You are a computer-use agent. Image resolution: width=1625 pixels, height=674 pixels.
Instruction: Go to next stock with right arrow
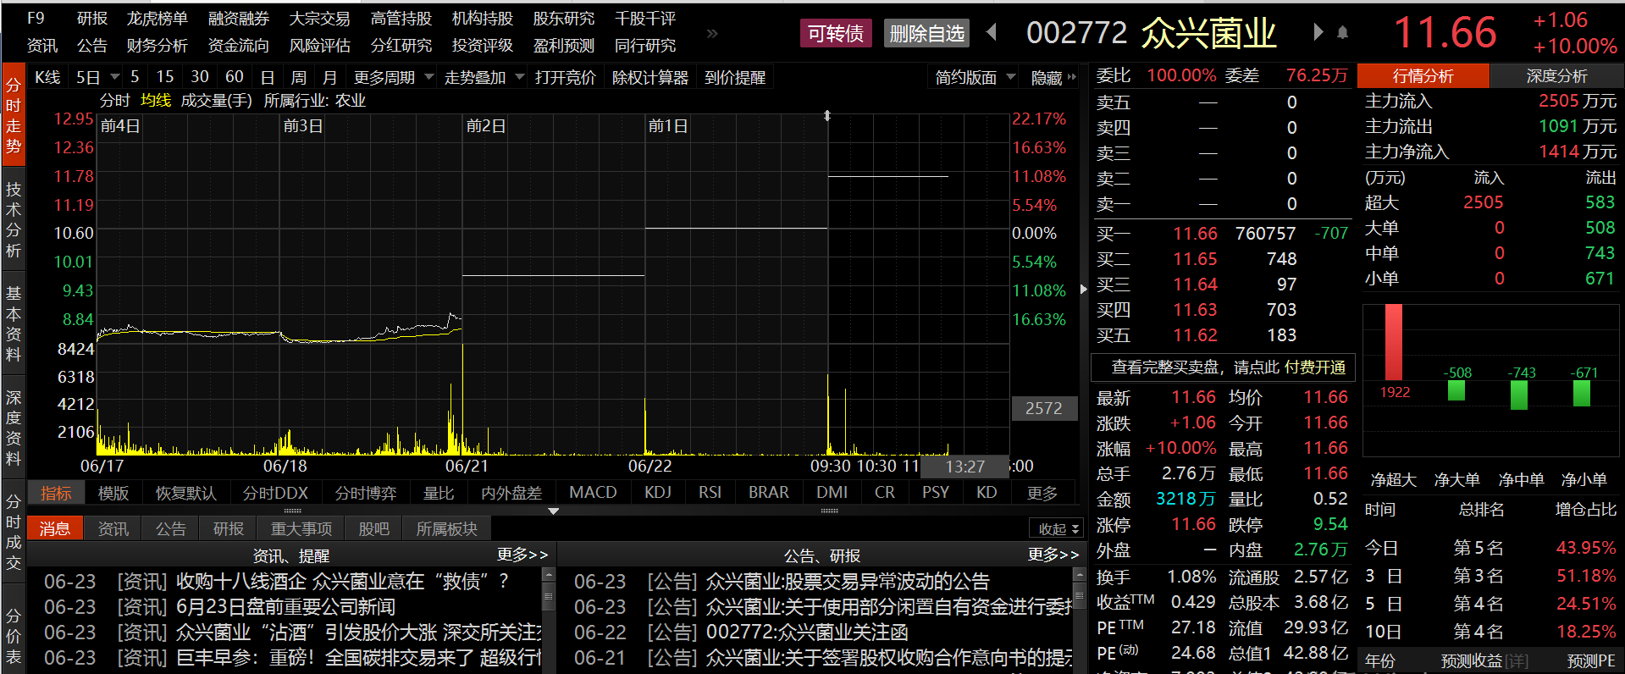tap(1318, 32)
